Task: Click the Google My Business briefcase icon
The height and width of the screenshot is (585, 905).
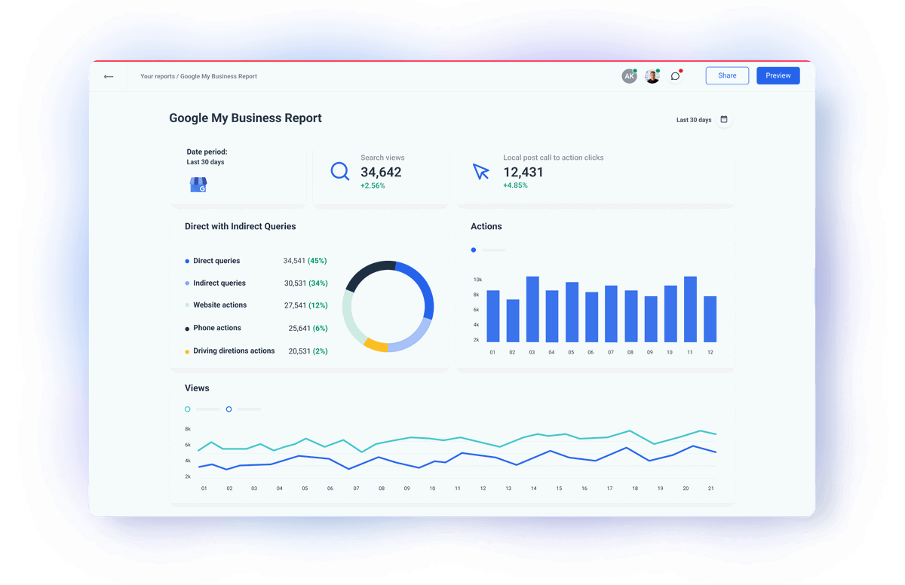Action: [x=198, y=184]
